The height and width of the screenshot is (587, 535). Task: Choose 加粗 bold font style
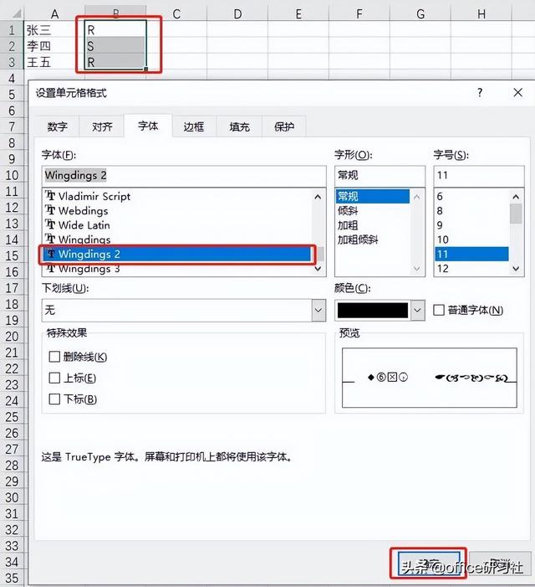click(348, 225)
